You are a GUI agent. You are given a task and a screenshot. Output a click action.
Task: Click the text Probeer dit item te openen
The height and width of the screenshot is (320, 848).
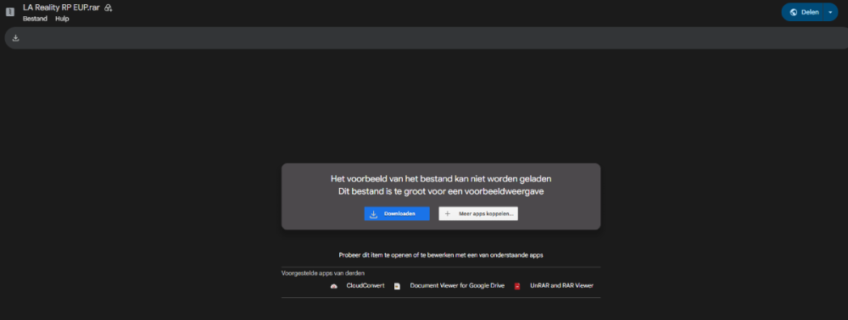pyautogui.click(x=441, y=255)
